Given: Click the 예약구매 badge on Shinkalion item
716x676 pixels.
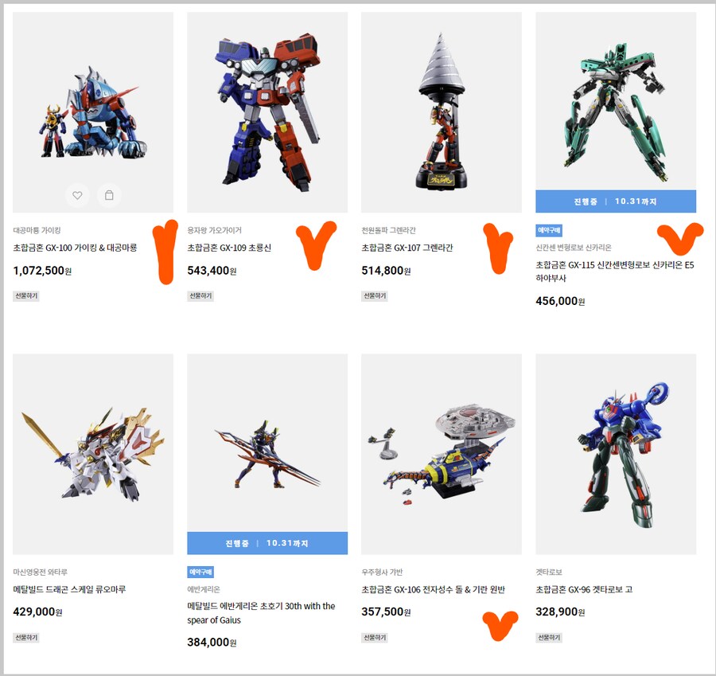Looking at the screenshot, I should point(549,230).
